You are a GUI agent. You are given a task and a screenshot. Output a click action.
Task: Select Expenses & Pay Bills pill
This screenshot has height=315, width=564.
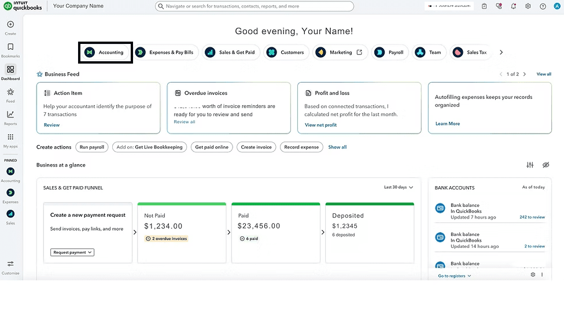point(165,53)
